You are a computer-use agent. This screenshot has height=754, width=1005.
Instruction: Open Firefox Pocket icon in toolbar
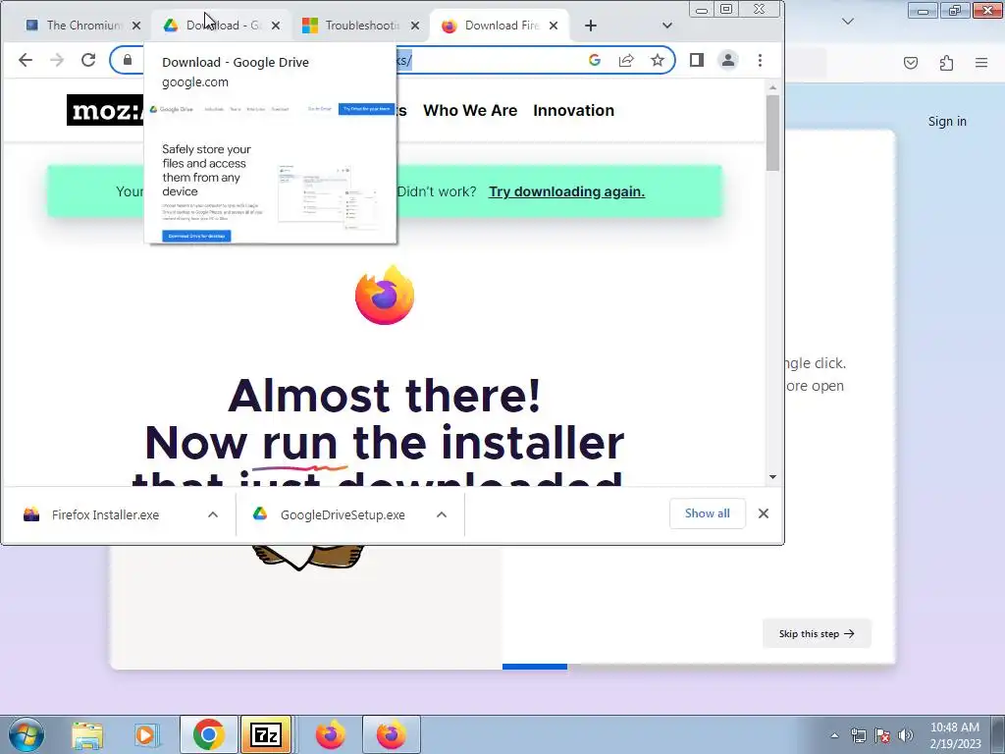911,63
